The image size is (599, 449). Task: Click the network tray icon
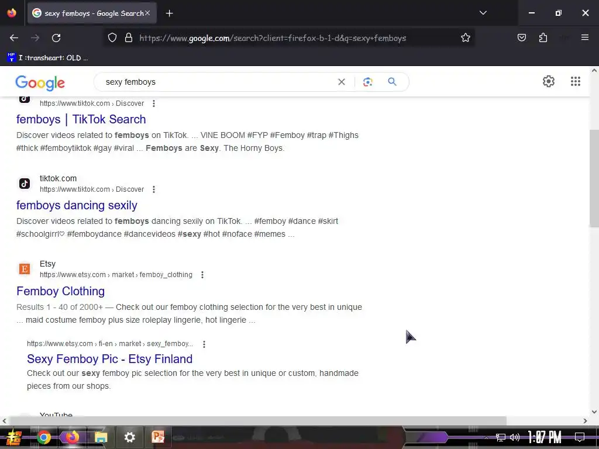click(501, 437)
